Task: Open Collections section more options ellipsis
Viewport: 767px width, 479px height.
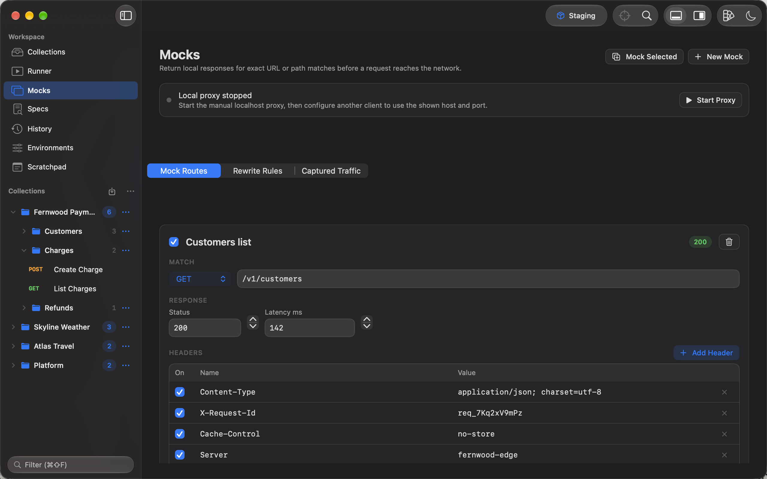Action: [x=131, y=191]
